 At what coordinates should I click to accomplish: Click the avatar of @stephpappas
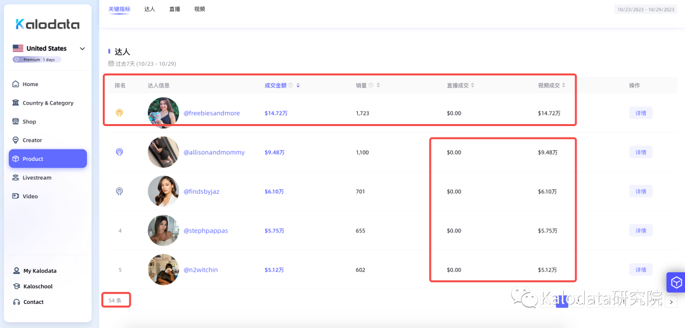tap(164, 230)
